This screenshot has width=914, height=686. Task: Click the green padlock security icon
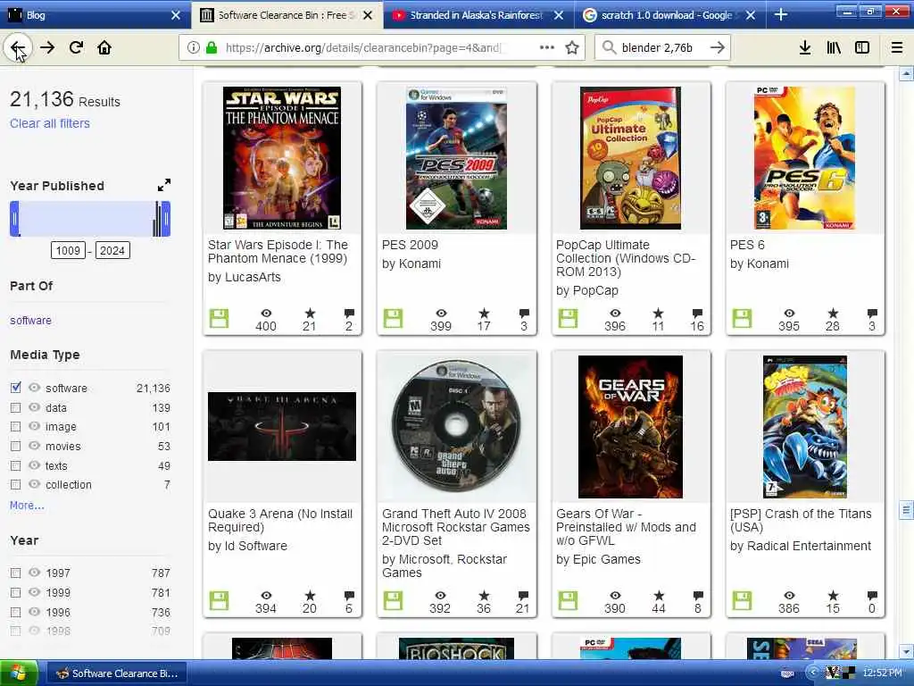pos(212,47)
